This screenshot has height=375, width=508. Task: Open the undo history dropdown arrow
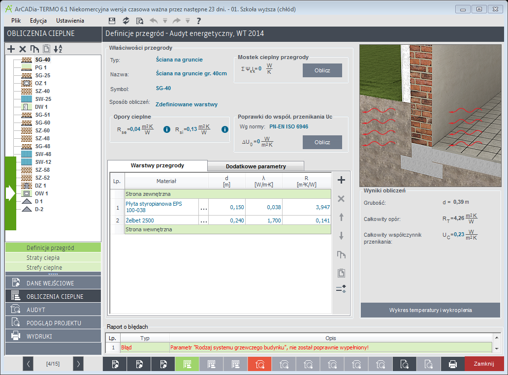[165, 21]
